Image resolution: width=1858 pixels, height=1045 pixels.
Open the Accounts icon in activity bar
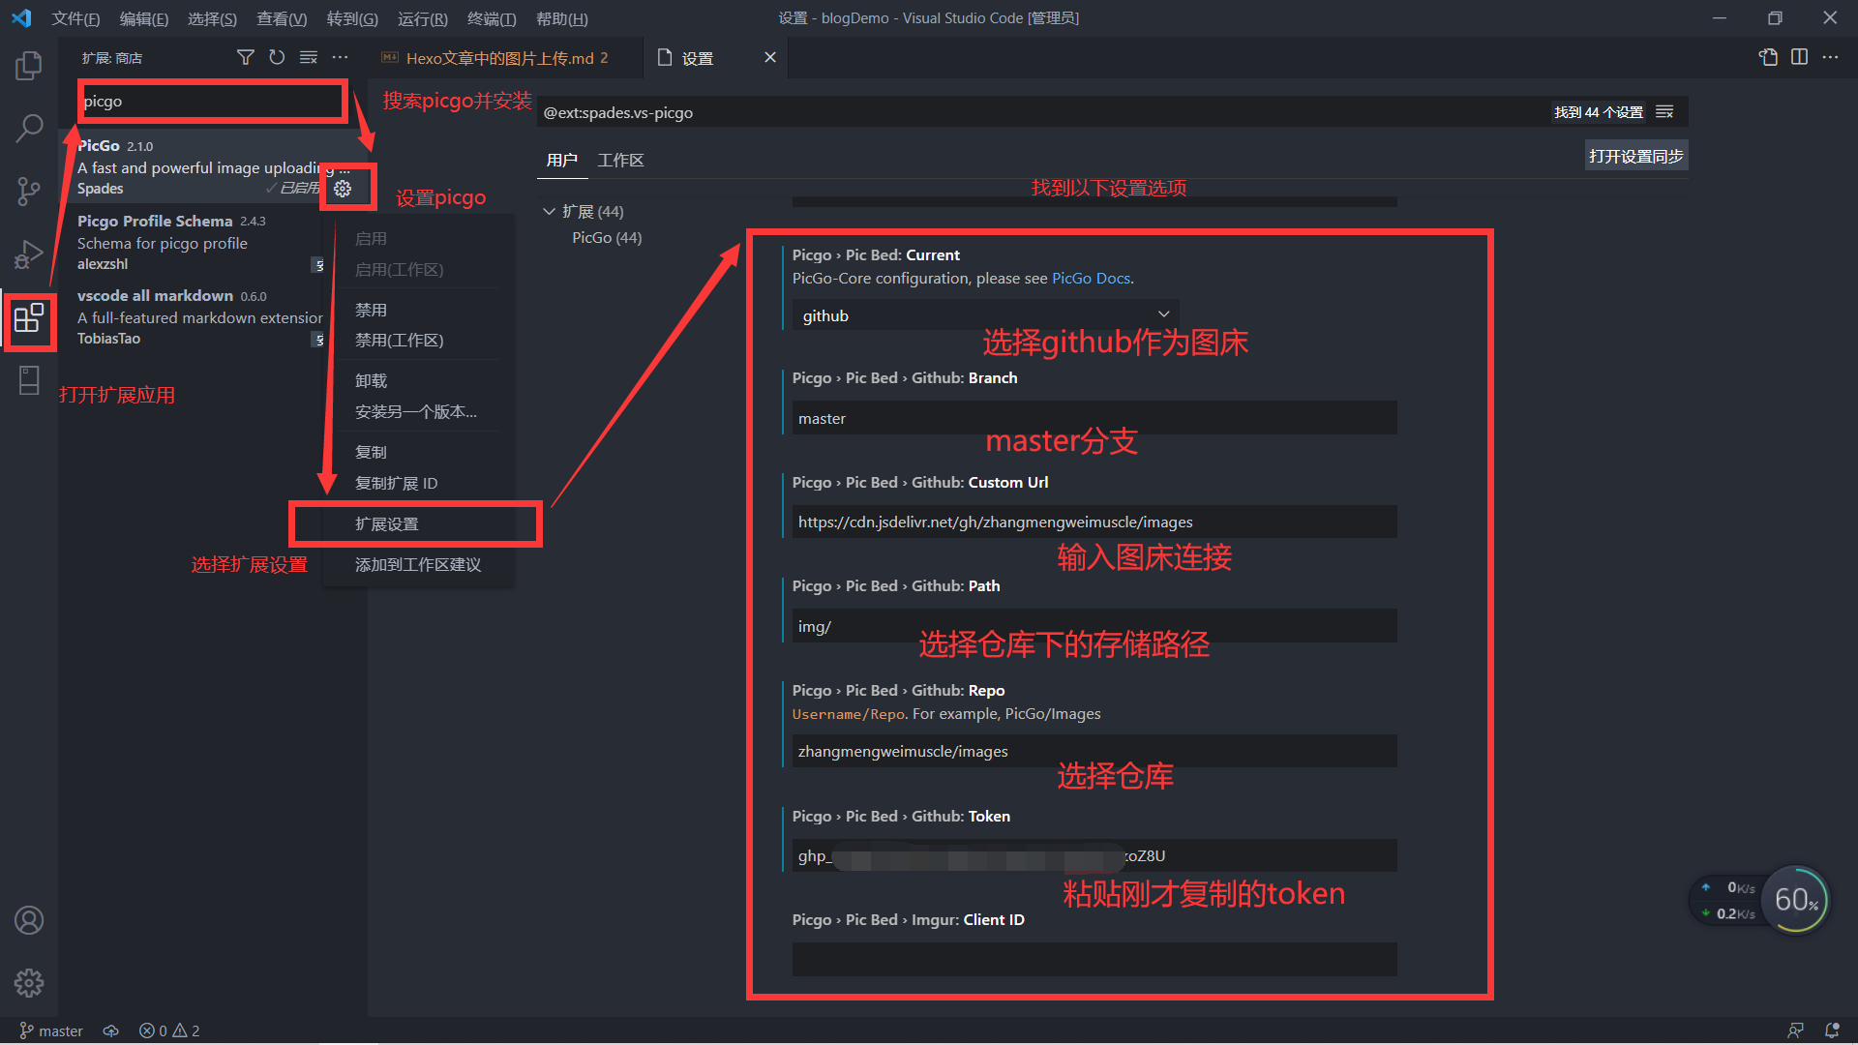point(29,920)
